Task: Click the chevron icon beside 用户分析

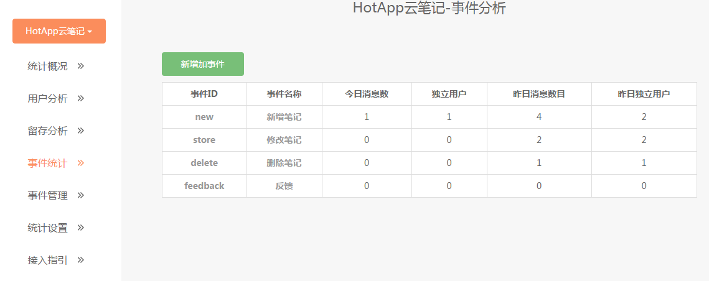Action: 81,98
